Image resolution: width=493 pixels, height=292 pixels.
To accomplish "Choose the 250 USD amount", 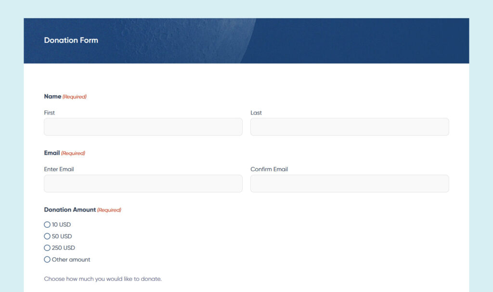I will click(47, 248).
